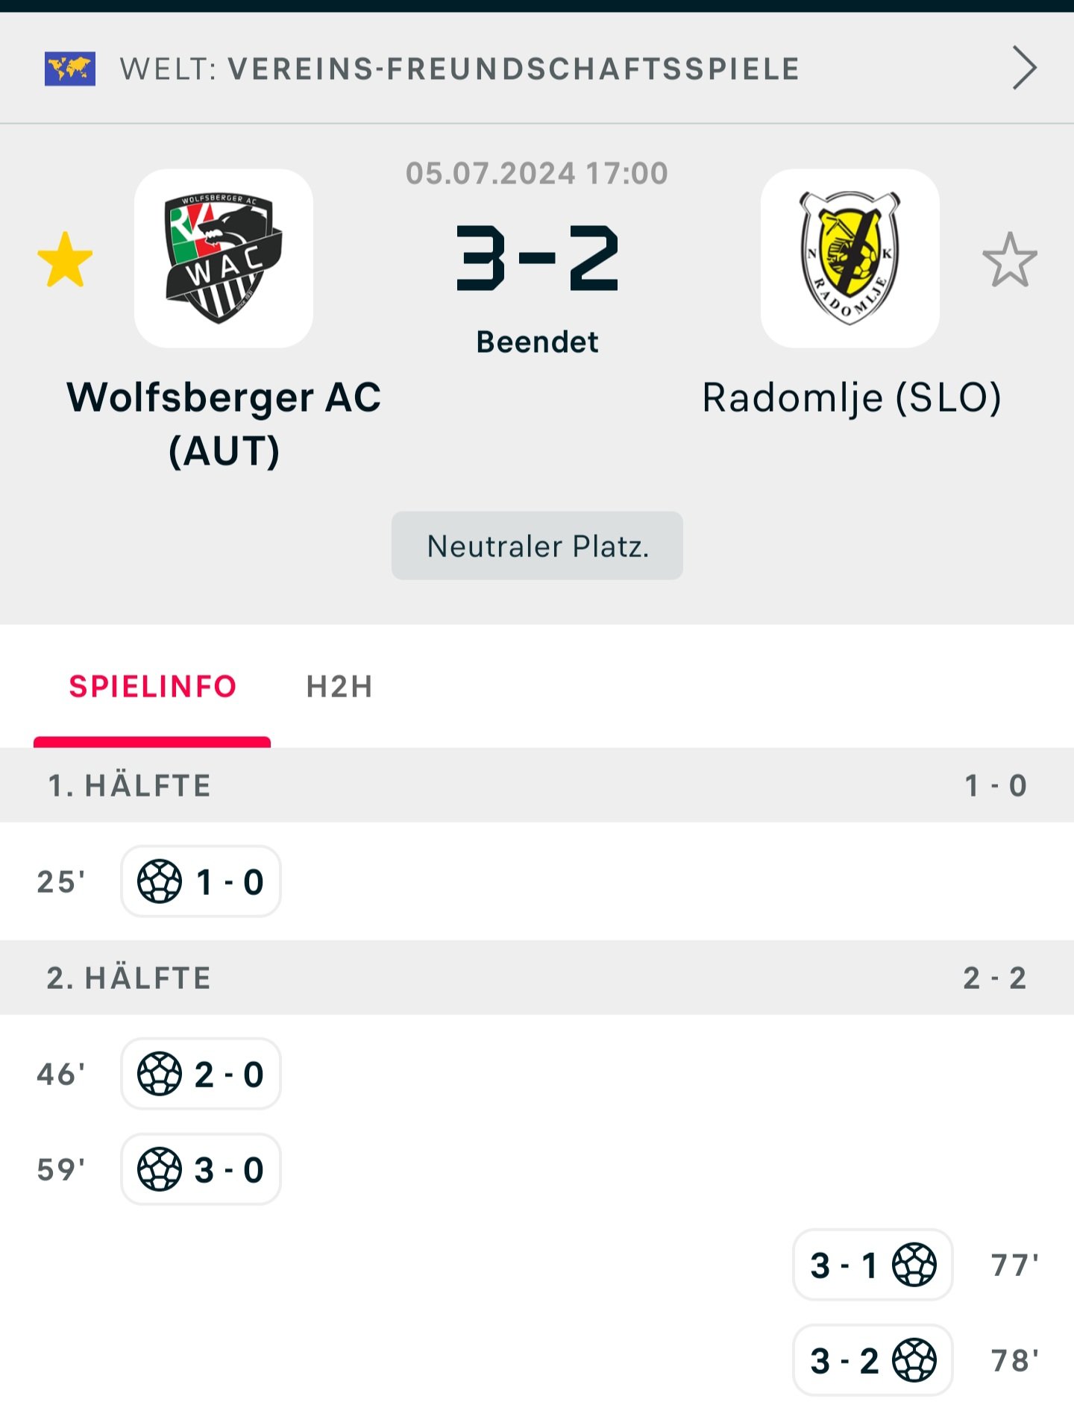Image resolution: width=1074 pixels, height=1402 pixels.
Task: Tap the 2. Hälfte section header
Action: [x=537, y=978]
